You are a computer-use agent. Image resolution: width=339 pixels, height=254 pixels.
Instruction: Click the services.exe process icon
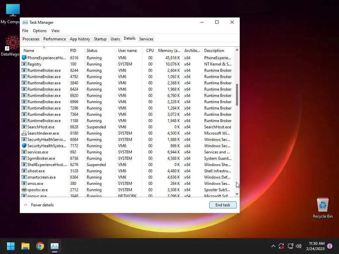click(x=24, y=152)
